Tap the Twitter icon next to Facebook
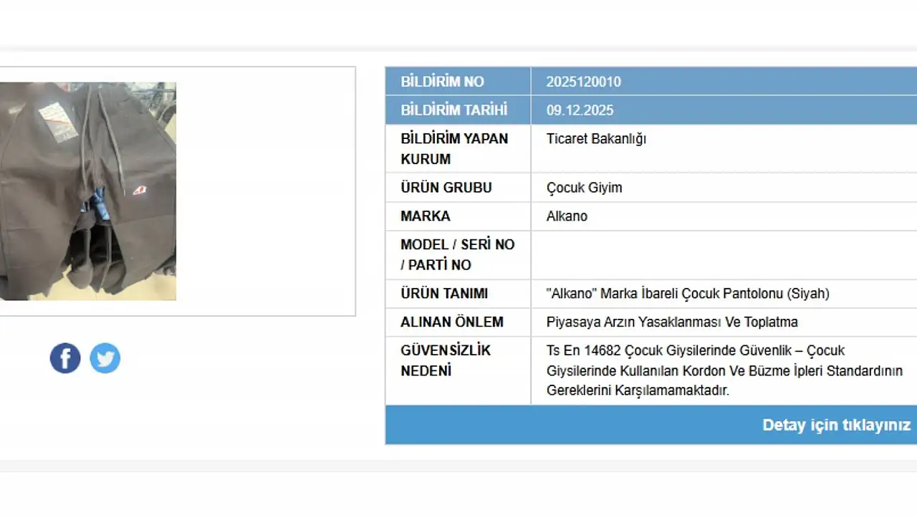 coord(105,358)
